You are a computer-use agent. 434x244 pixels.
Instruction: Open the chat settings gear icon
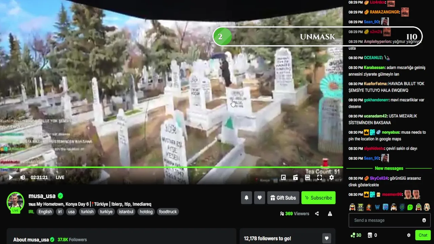coord(409,235)
